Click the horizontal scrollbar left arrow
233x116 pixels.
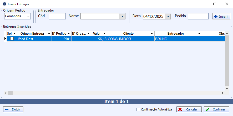6,93
